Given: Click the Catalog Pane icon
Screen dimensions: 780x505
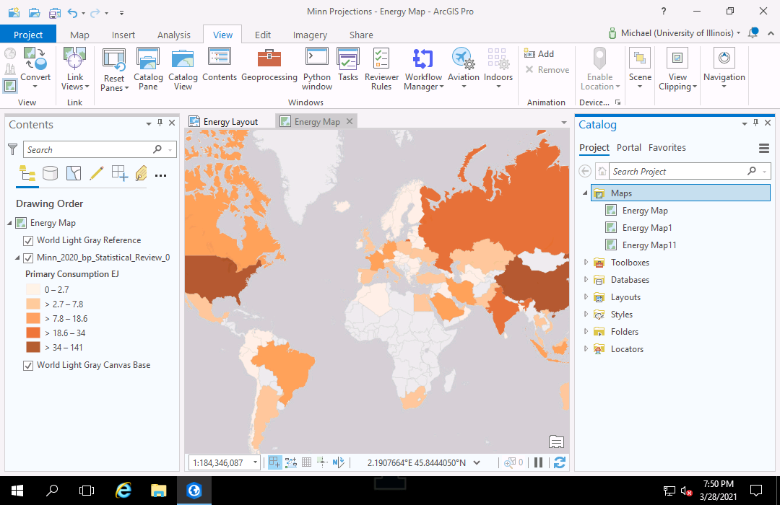Looking at the screenshot, I should point(148,65).
